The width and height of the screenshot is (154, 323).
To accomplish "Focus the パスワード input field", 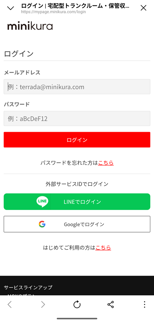I will tap(77, 118).
